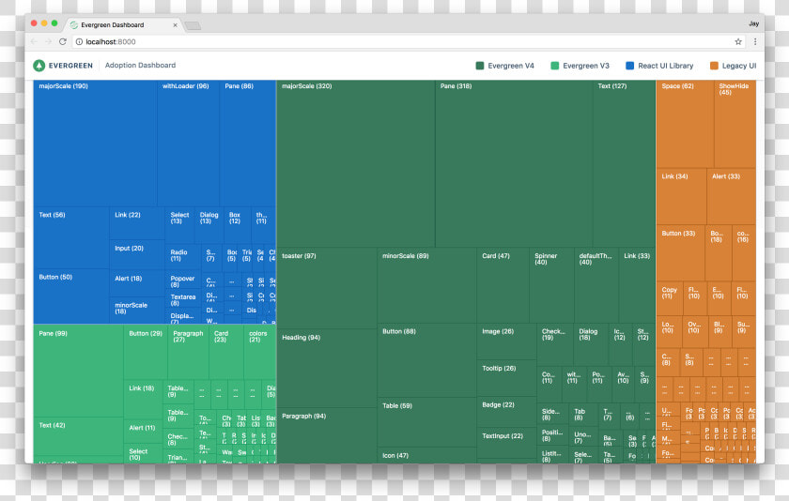Select the Text (42) tile

[x=79, y=436]
